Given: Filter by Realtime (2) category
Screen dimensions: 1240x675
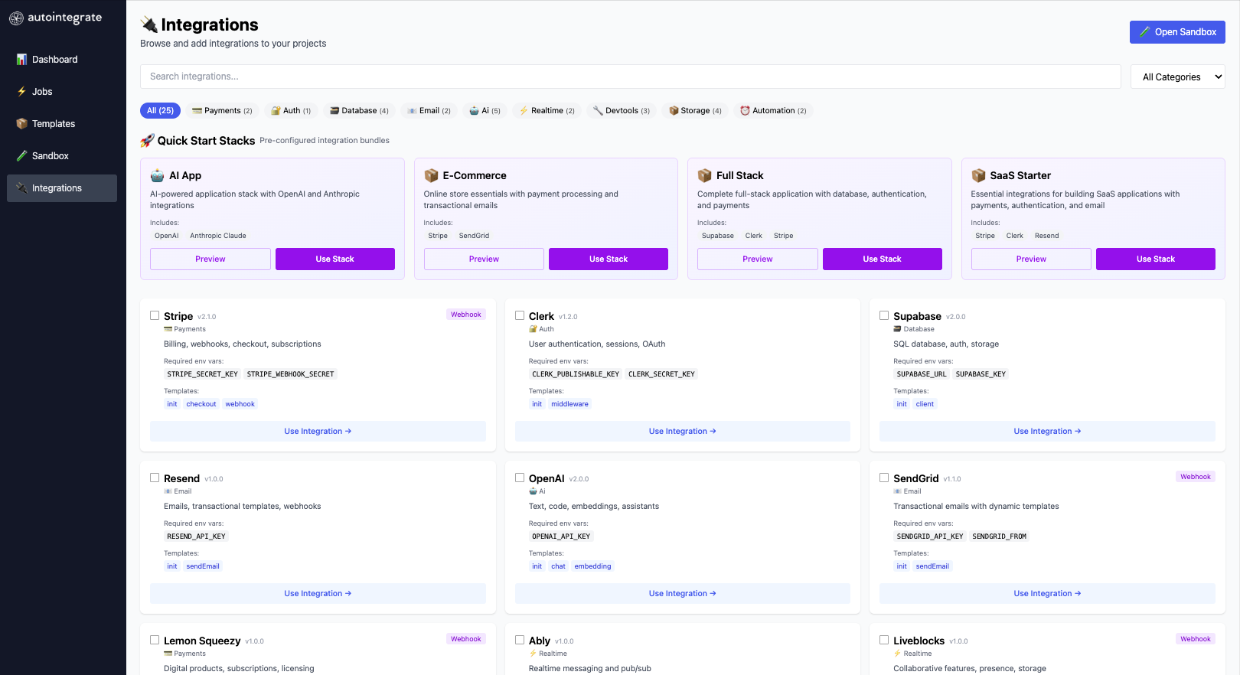Looking at the screenshot, I should point(547,111).
